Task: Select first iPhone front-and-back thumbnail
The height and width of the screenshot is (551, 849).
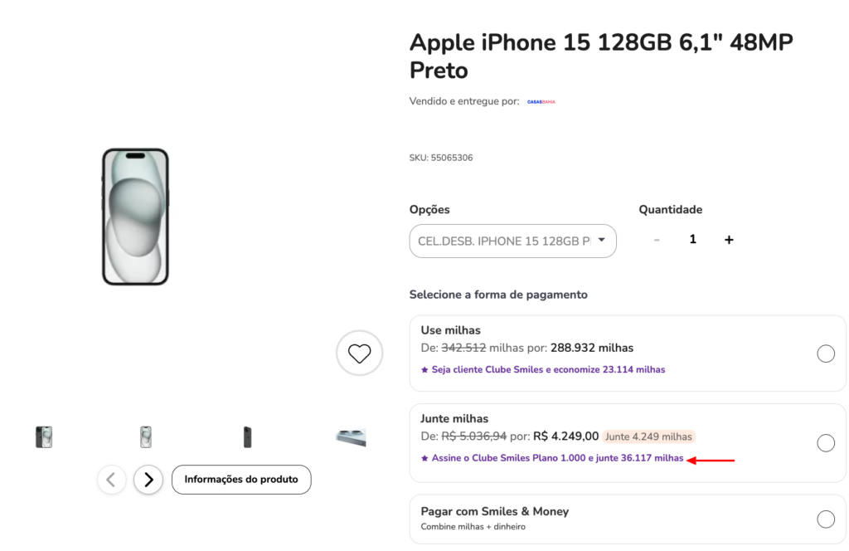Action: tap(44, 436)
